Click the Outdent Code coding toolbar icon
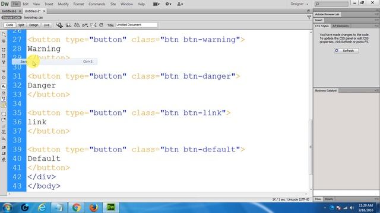The image size is (380, 213). pos(4,153)
